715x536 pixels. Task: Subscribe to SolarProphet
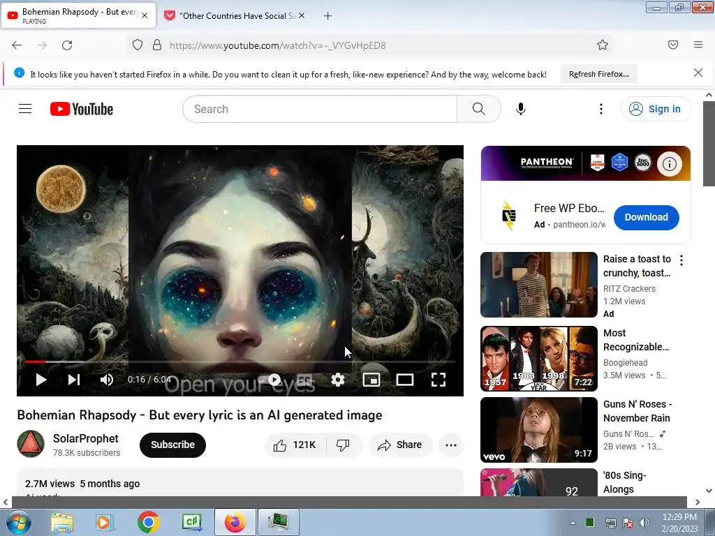point(172,445)
